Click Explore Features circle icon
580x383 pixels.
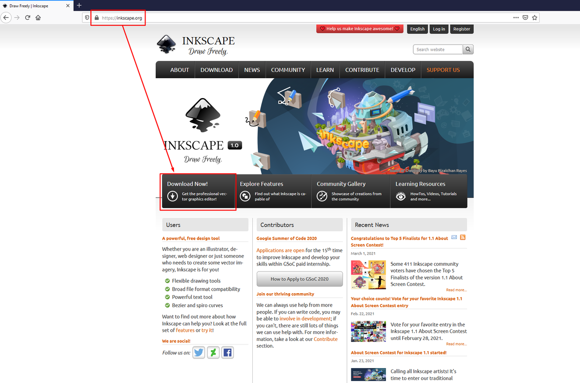click(x=245, y=196)
